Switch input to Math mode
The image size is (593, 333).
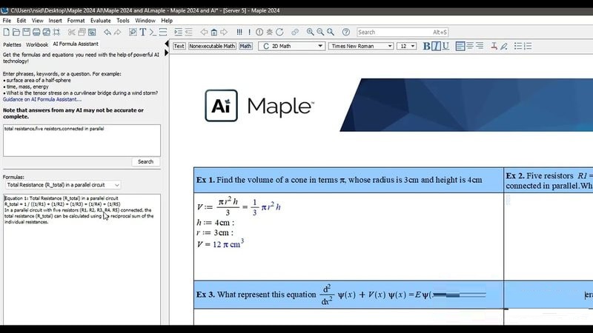245,46
